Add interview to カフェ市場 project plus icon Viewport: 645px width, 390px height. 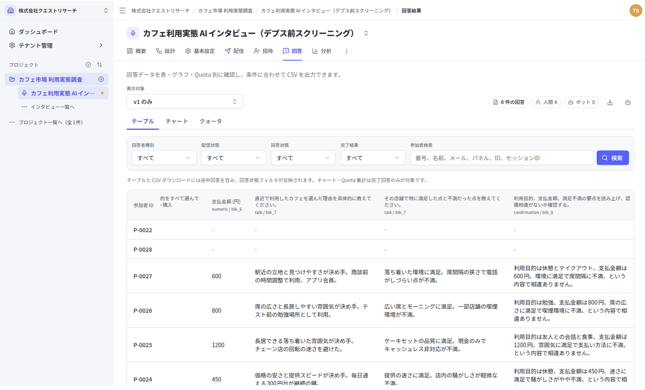point(101,79)
